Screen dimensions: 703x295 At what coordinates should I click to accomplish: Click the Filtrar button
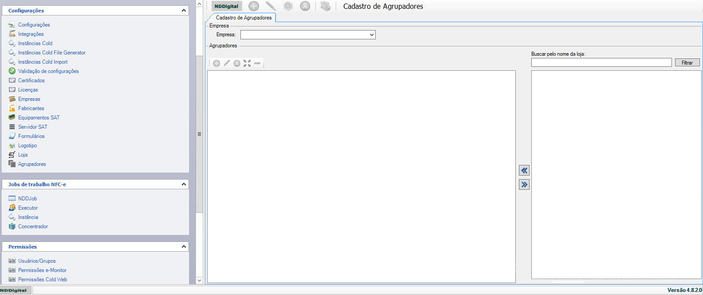[687, 63]
